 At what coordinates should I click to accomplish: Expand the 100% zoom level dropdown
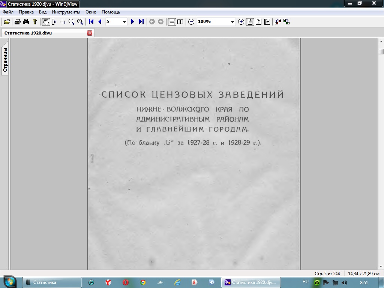pos(232,22)
